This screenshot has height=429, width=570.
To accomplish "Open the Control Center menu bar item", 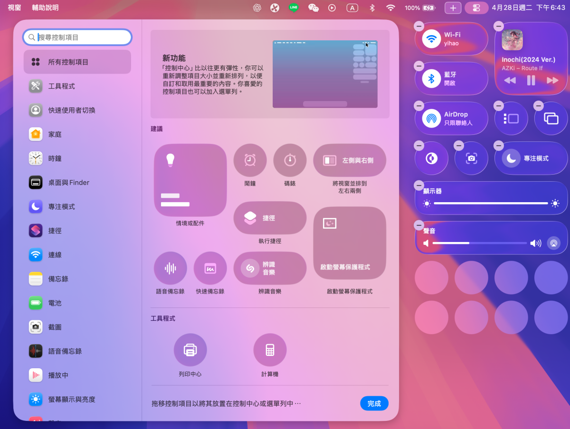I will (476, 8).
